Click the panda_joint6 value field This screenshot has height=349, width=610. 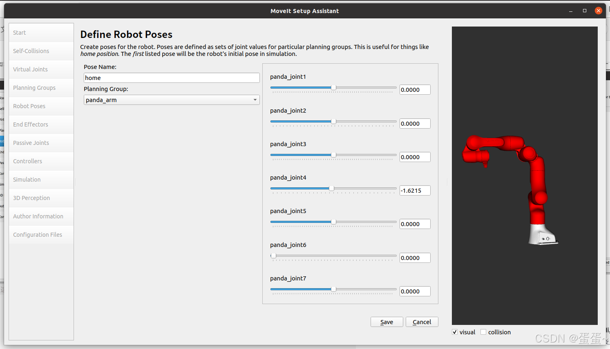415,258
